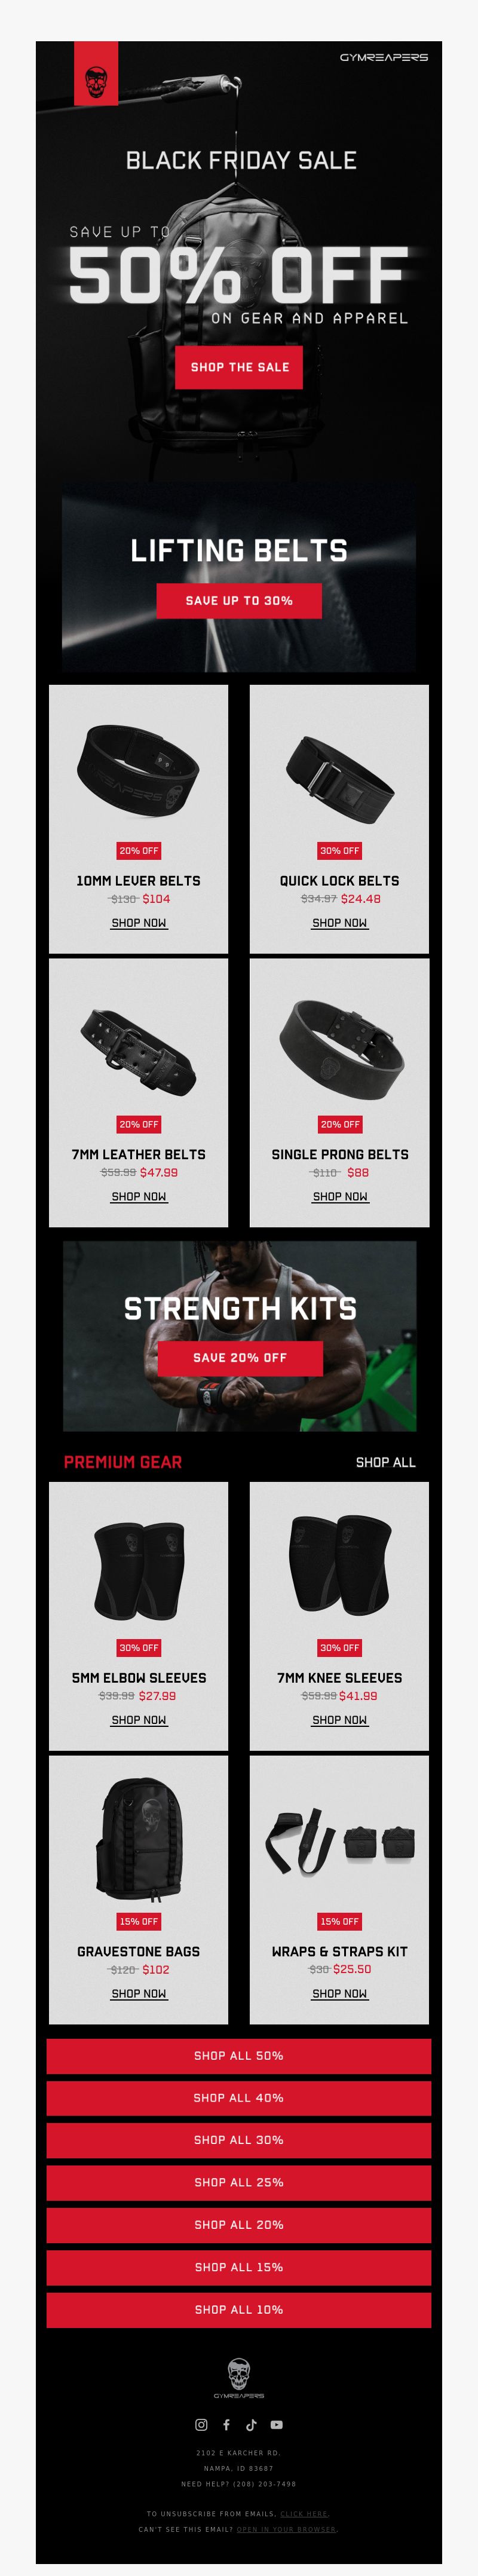Select Lifting Belts Save Up To 30% button
This screenshot has height=2576, width=478.
[x=239, y=600]
